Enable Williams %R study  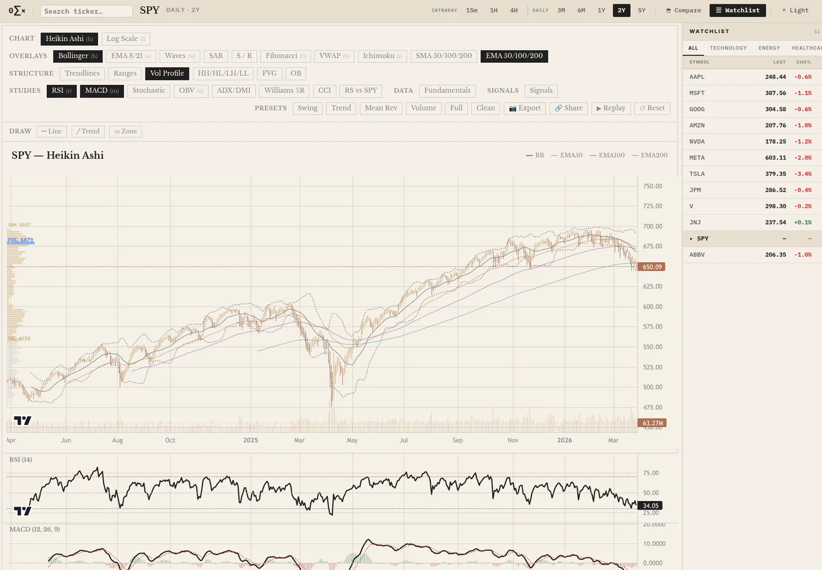tap(284, 91)
